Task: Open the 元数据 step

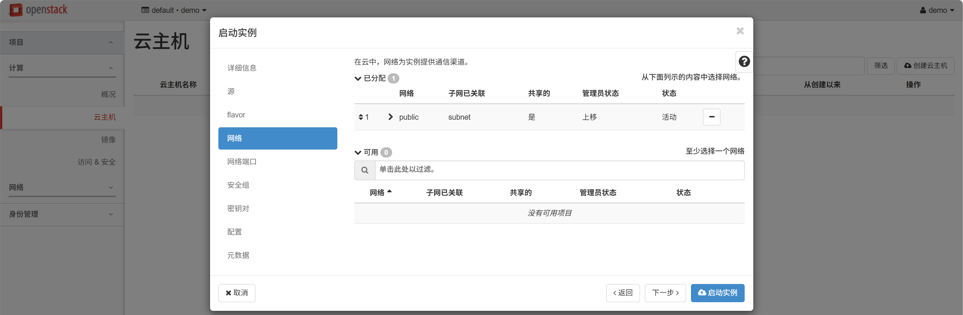Action: [278, 255]
